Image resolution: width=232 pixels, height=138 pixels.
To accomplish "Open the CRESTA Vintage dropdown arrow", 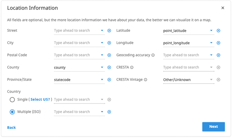I will click(211, 79).
